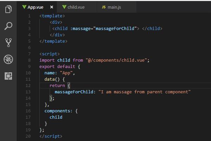Select the App.vue tab
211x141 pixels.
click(x=36, y=7)
